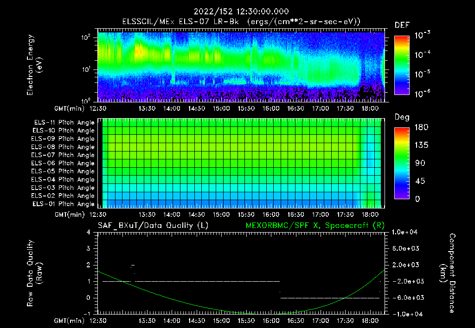475x328 pixels.
Task: Click the 14:00 tick under the data quality panel
Action: 172,321
